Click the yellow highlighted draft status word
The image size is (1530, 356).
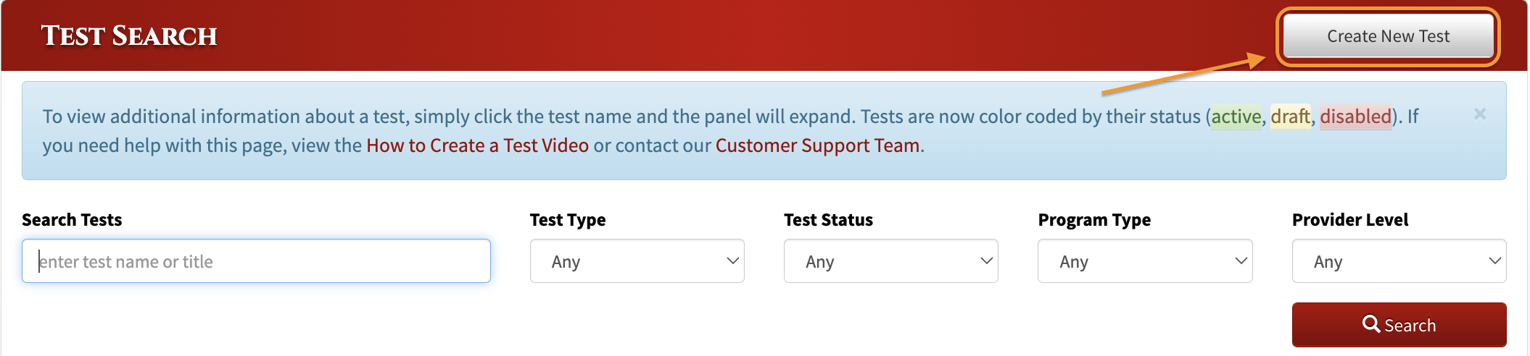click(x=1291, y=116)
